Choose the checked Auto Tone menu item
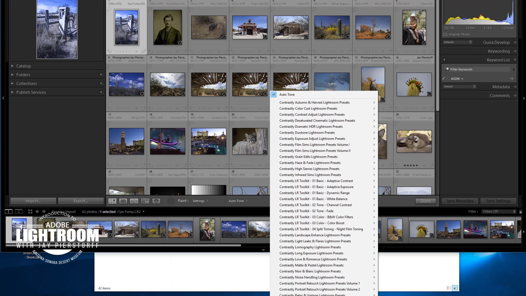 tap(287, 95)
